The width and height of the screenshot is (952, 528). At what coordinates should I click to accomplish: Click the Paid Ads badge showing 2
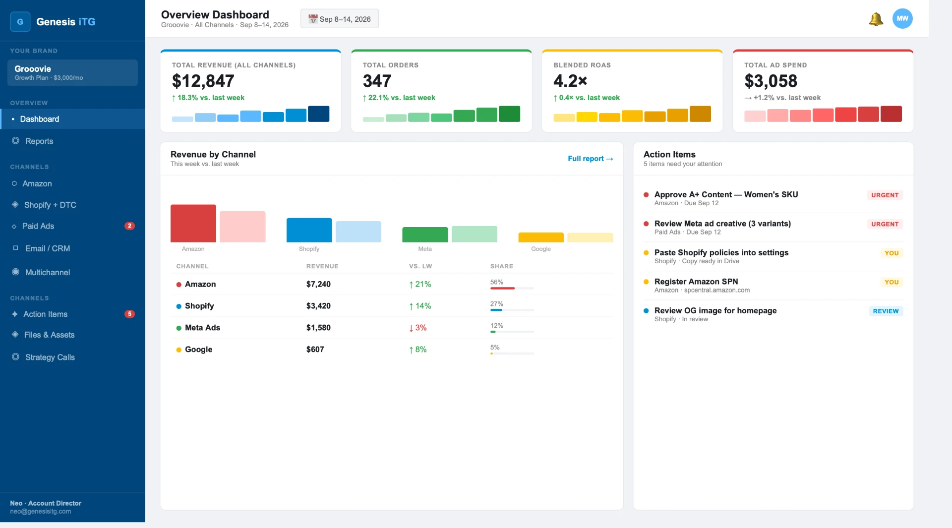point(129,226)
